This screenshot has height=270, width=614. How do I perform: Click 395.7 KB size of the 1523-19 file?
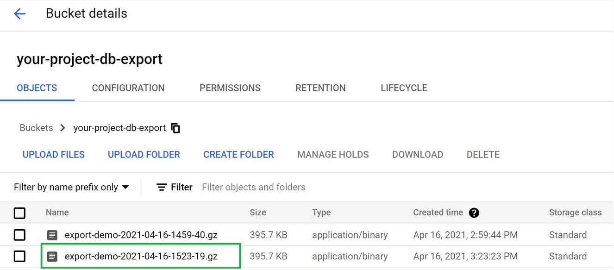(269, 256)
